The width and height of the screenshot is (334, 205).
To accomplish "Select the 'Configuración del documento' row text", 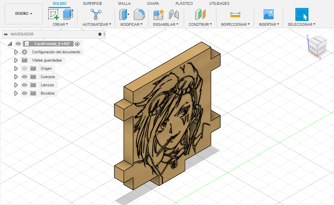I will (56, 52).
